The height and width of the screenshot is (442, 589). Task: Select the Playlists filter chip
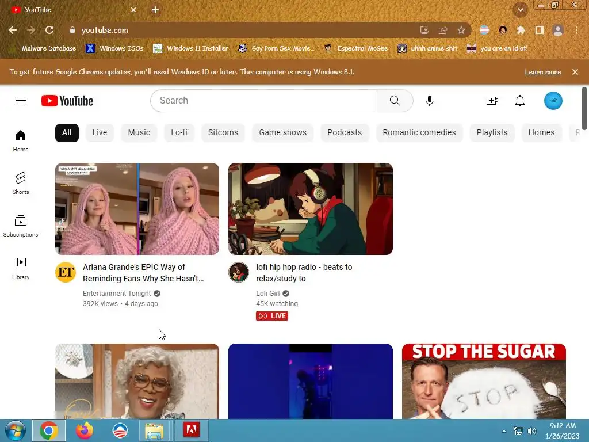[x=492, y=133]
